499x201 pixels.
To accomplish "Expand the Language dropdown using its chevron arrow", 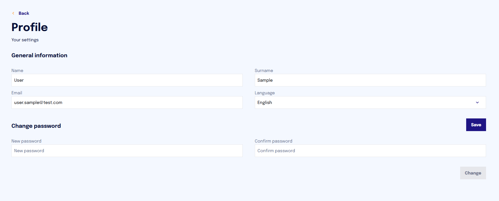I will click(477, 102).
